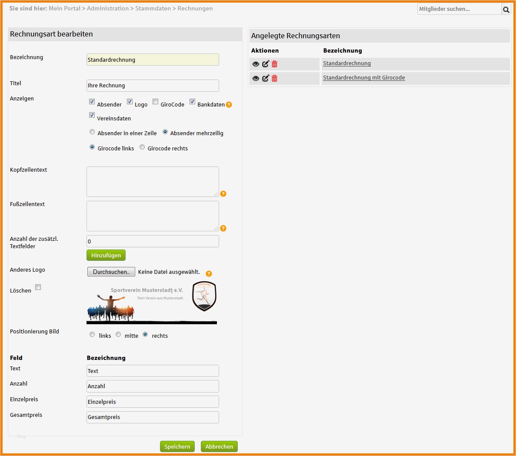Uncheck the Logo checkbox

pyautogui.click(x=130, y=102)
